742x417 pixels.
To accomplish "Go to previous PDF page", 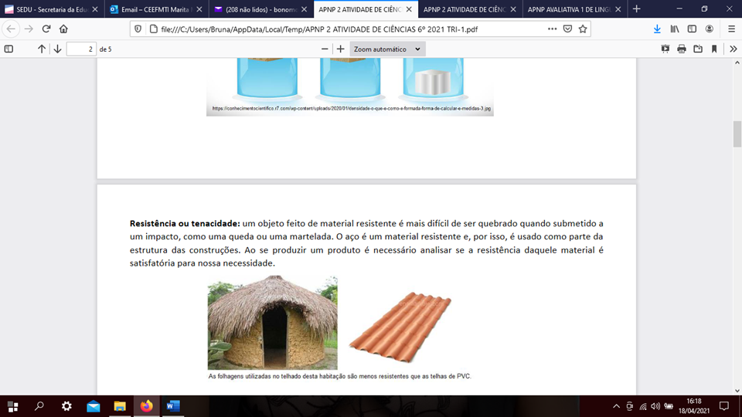I will (42, 49).
